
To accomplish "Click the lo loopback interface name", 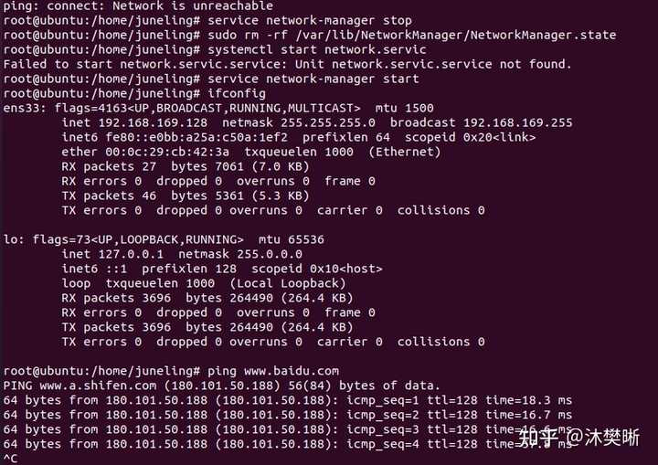I will click(10, 239).
